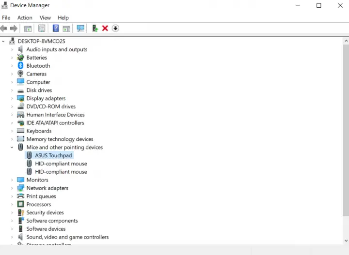Open the View menu
The width and height of the screenshot is (349, 255).
[45, 17]
